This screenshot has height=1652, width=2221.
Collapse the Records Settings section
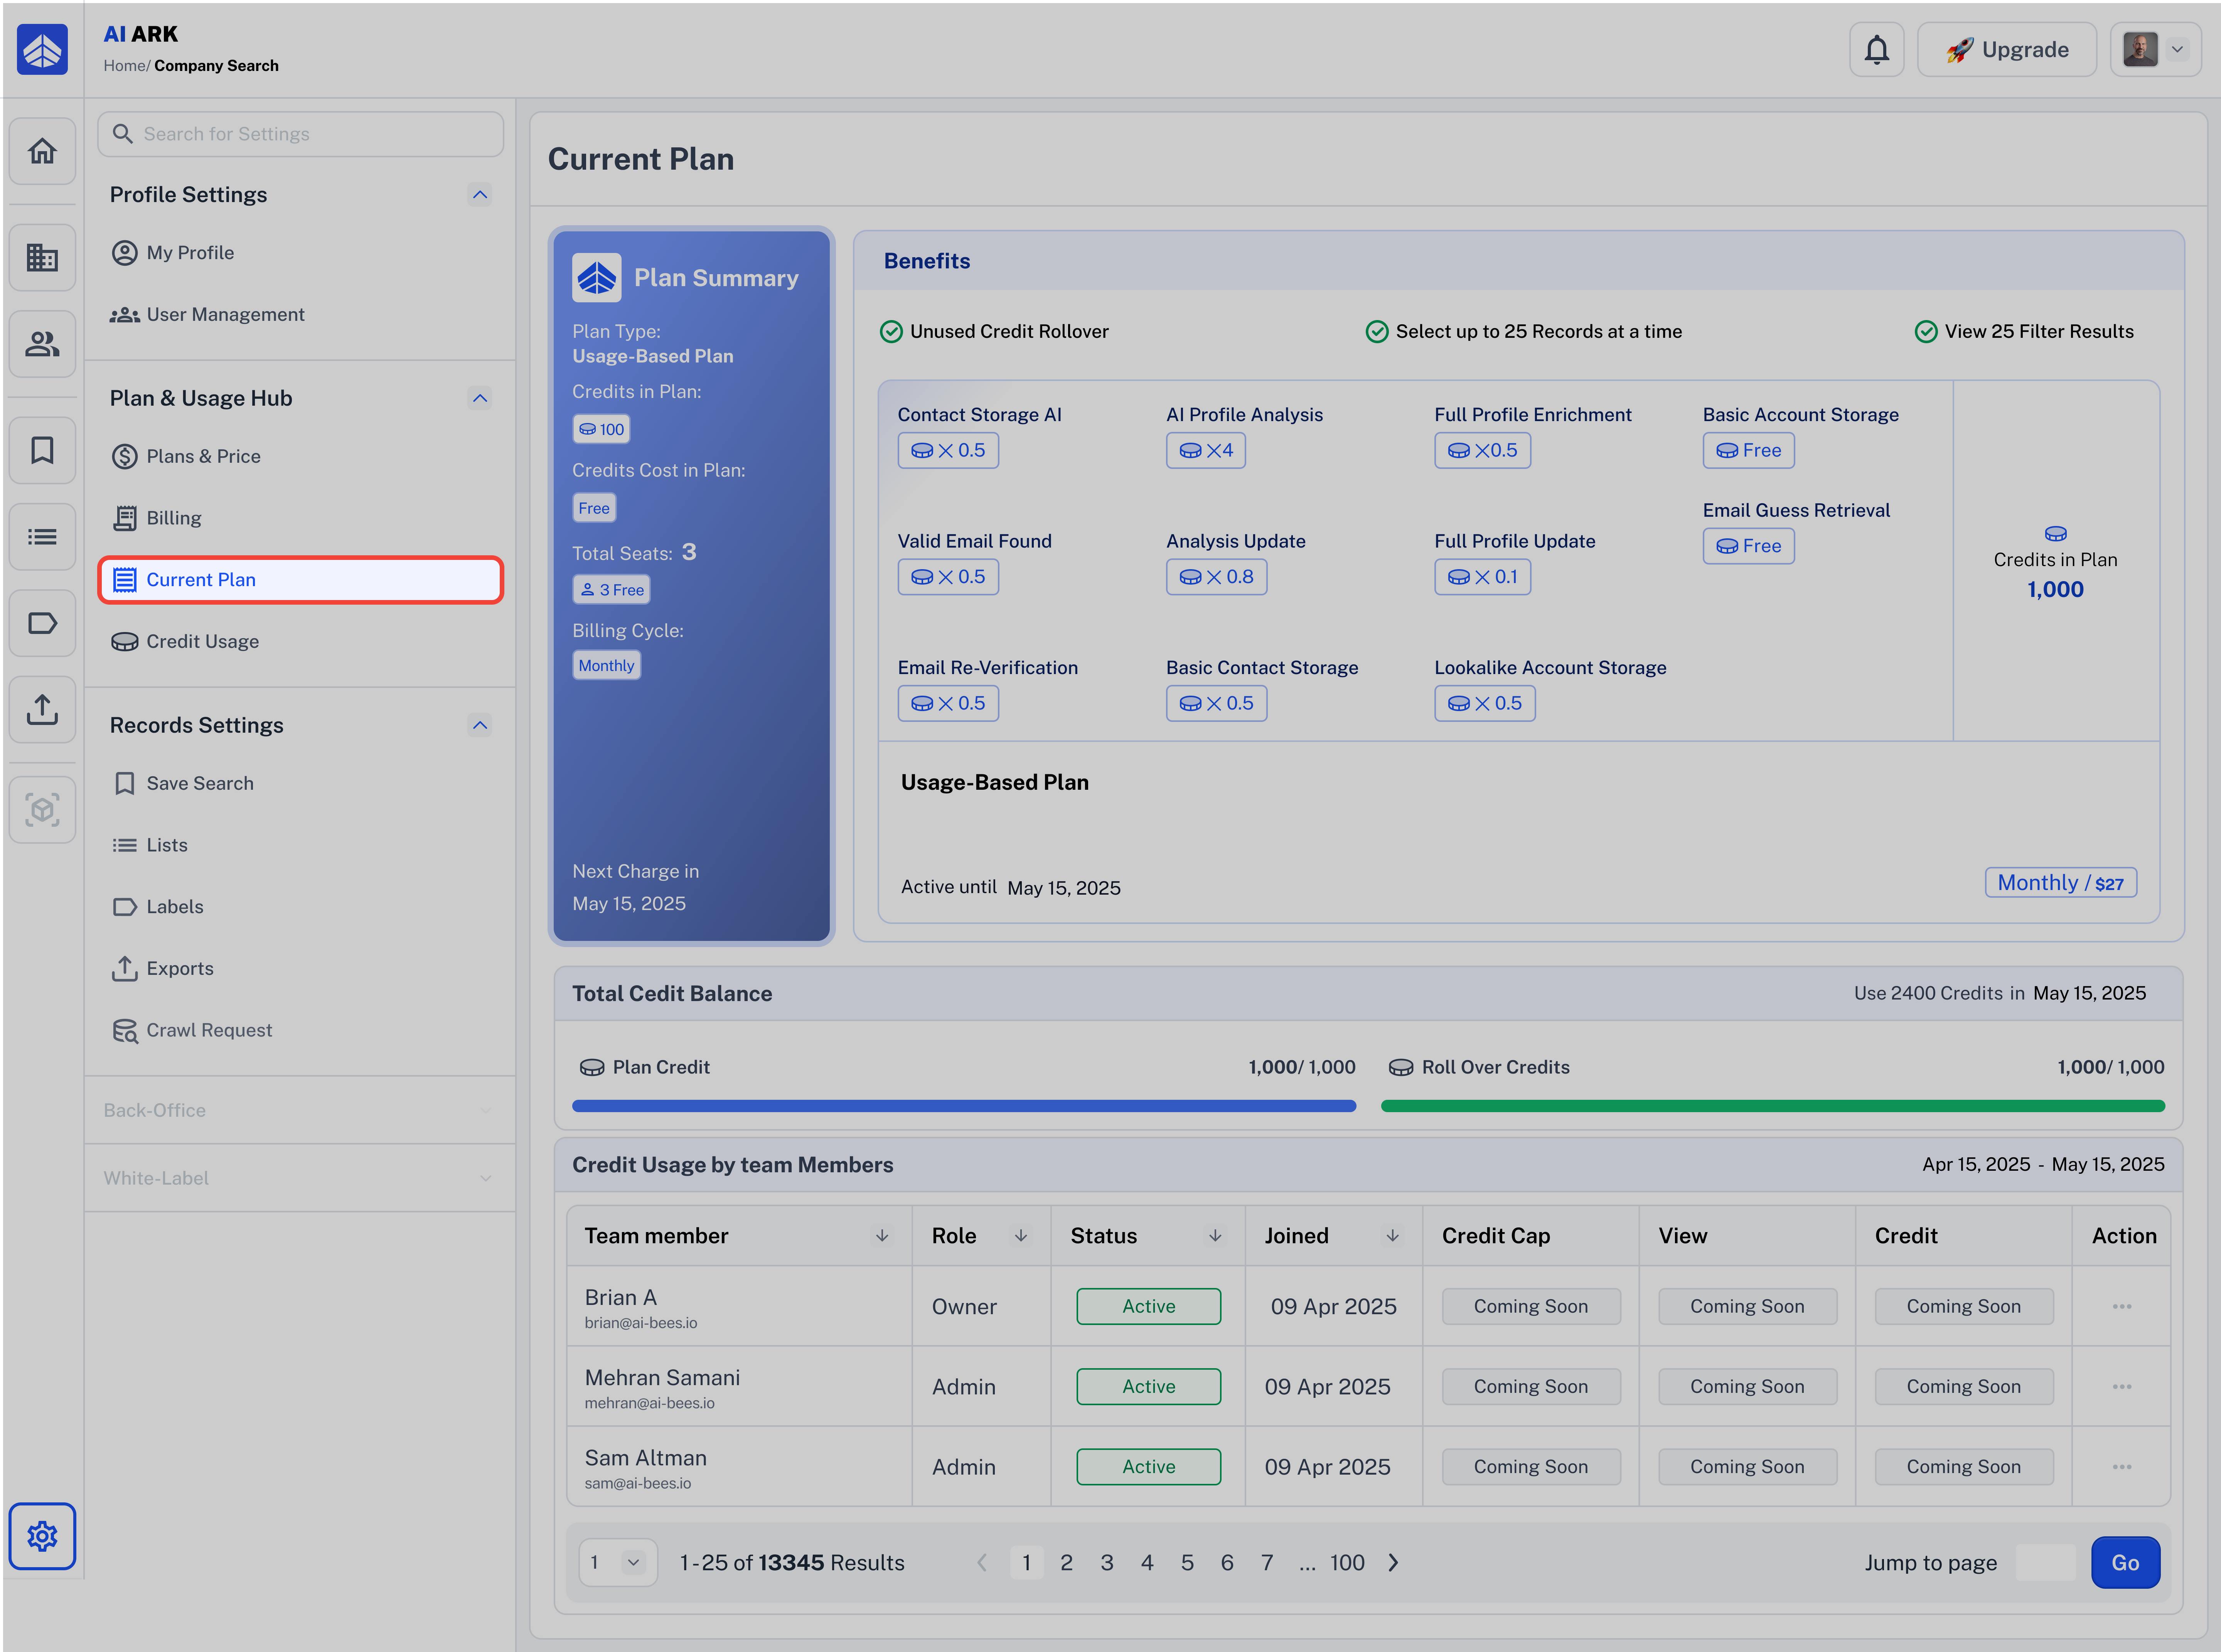480,725
